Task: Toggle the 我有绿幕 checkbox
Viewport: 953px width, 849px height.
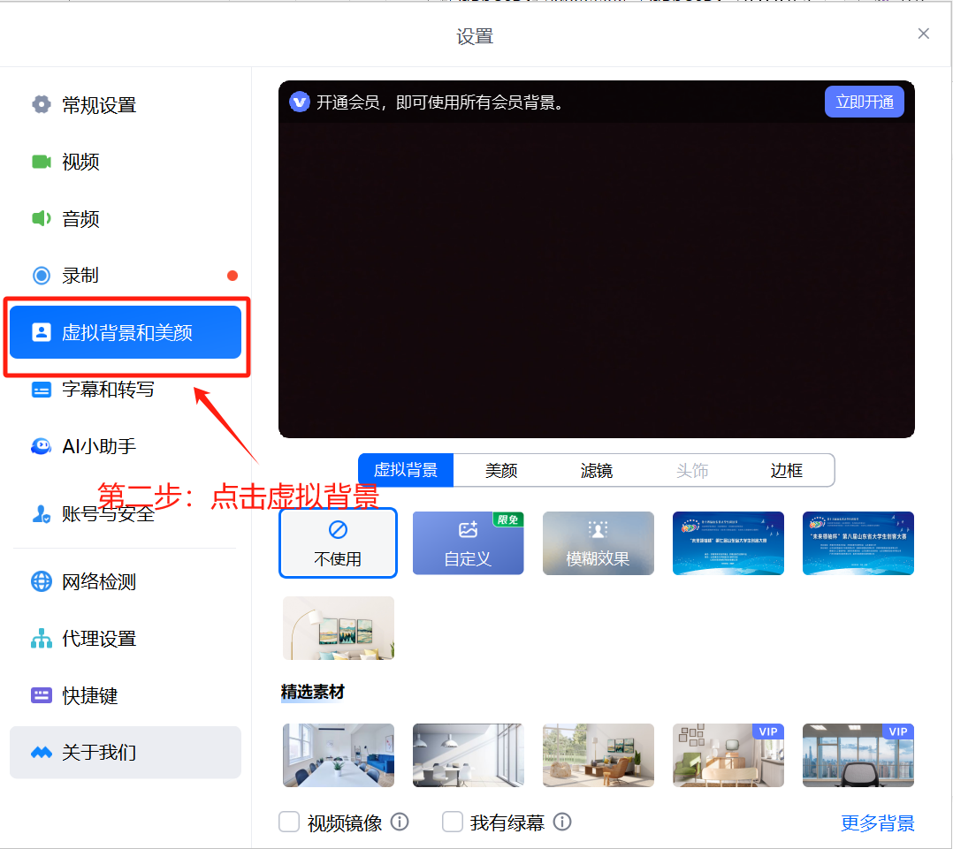Action: [x=453, y=822]
